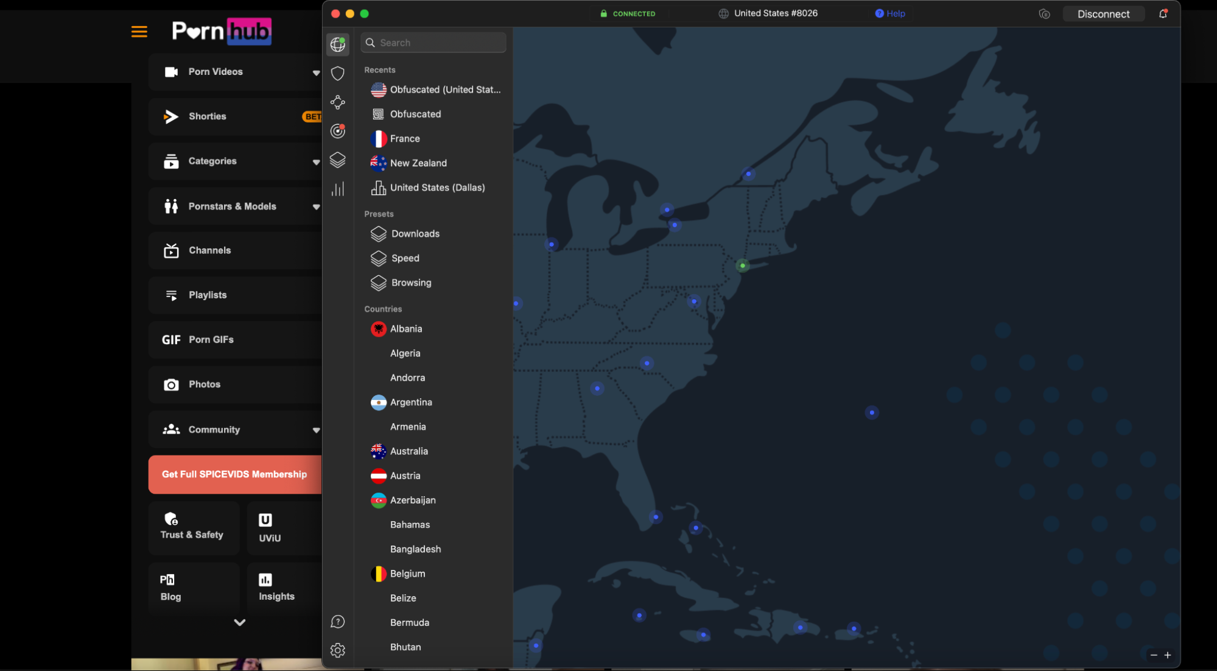This screenshot has width=1217, height=671.
Task: Click the pause connection icon beside Disconnect
Action: pos(1044,13)
